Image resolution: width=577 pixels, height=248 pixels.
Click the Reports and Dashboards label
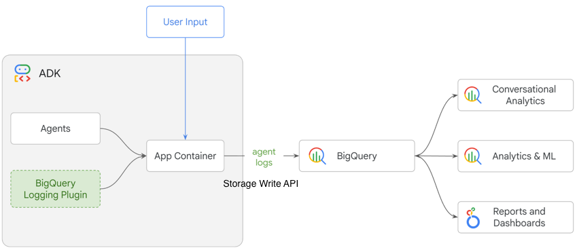[519, 217]
